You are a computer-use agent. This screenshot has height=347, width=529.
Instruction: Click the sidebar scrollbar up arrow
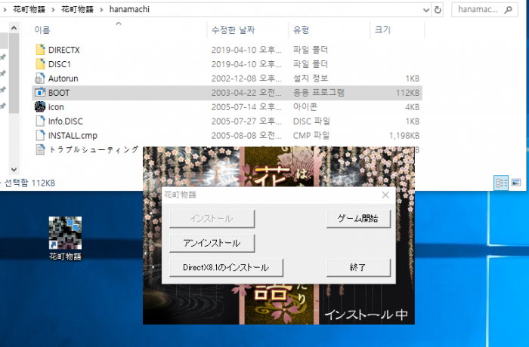(x=14, y=28)
